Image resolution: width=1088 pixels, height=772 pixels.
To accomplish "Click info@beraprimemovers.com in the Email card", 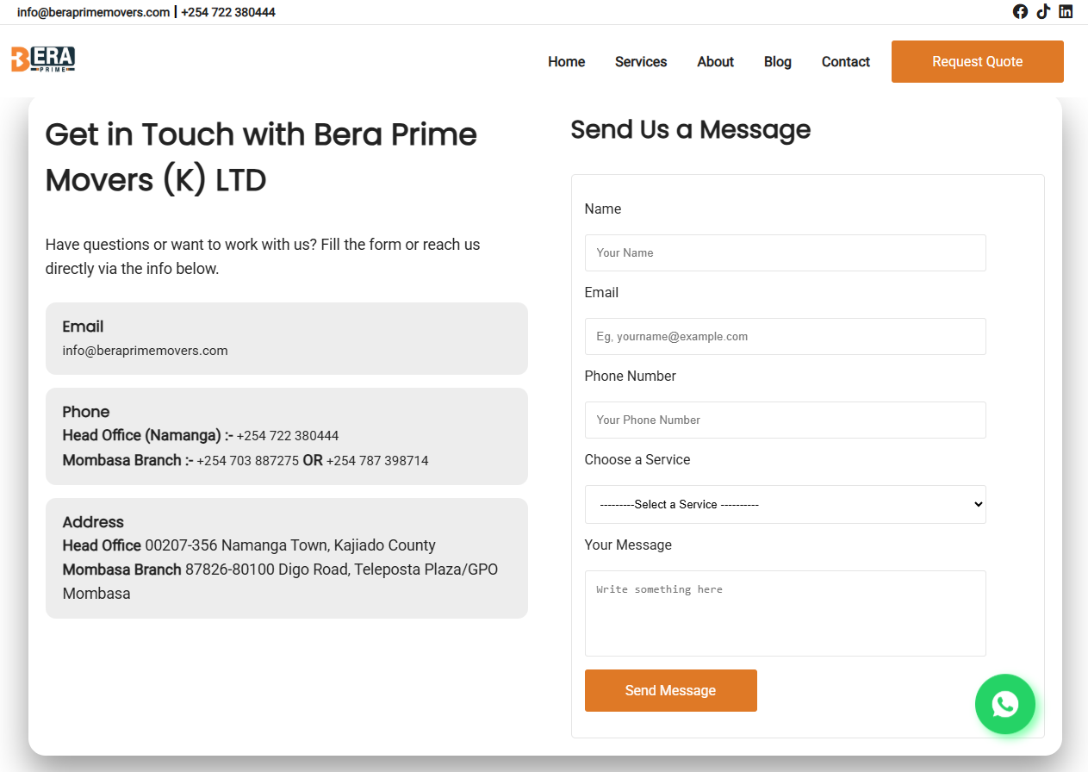I will tap(145, 351).
